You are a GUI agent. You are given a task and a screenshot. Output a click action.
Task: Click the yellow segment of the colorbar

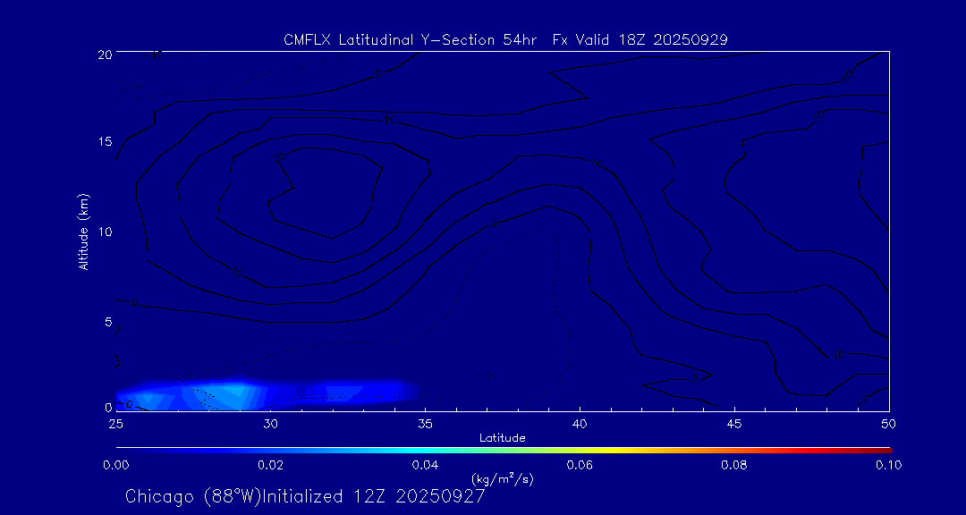point(610,451)
